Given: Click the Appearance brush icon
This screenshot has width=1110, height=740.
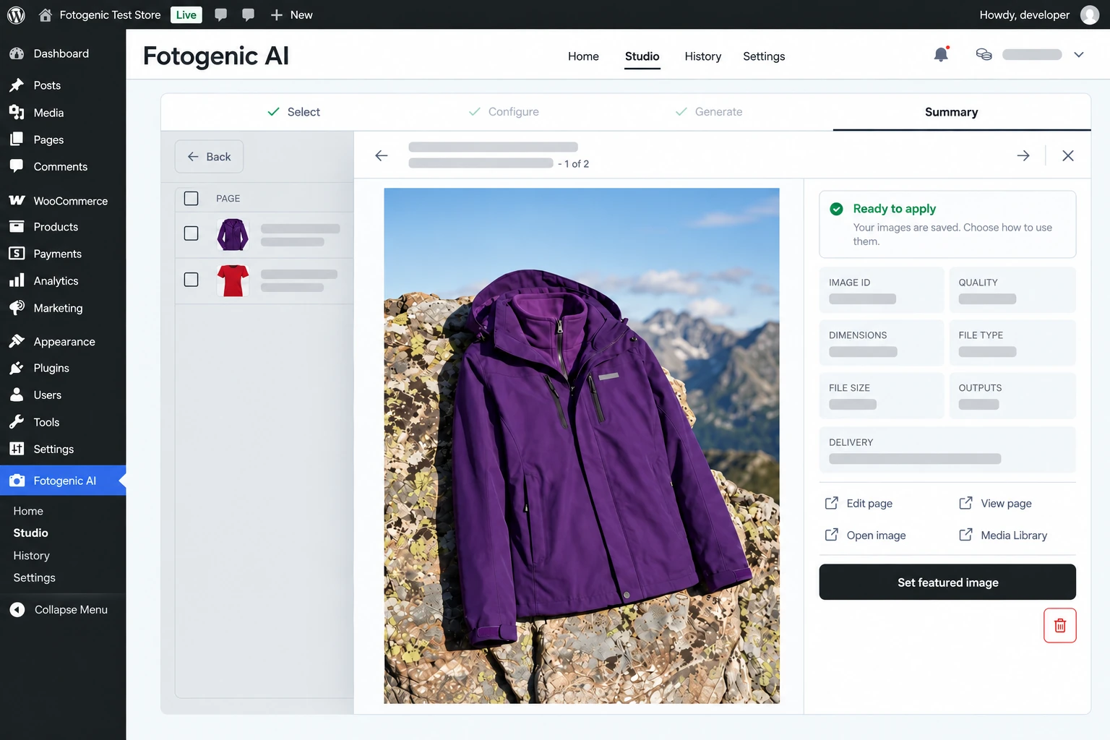Looking at the screenshot, I should click(x=17, y=341).
